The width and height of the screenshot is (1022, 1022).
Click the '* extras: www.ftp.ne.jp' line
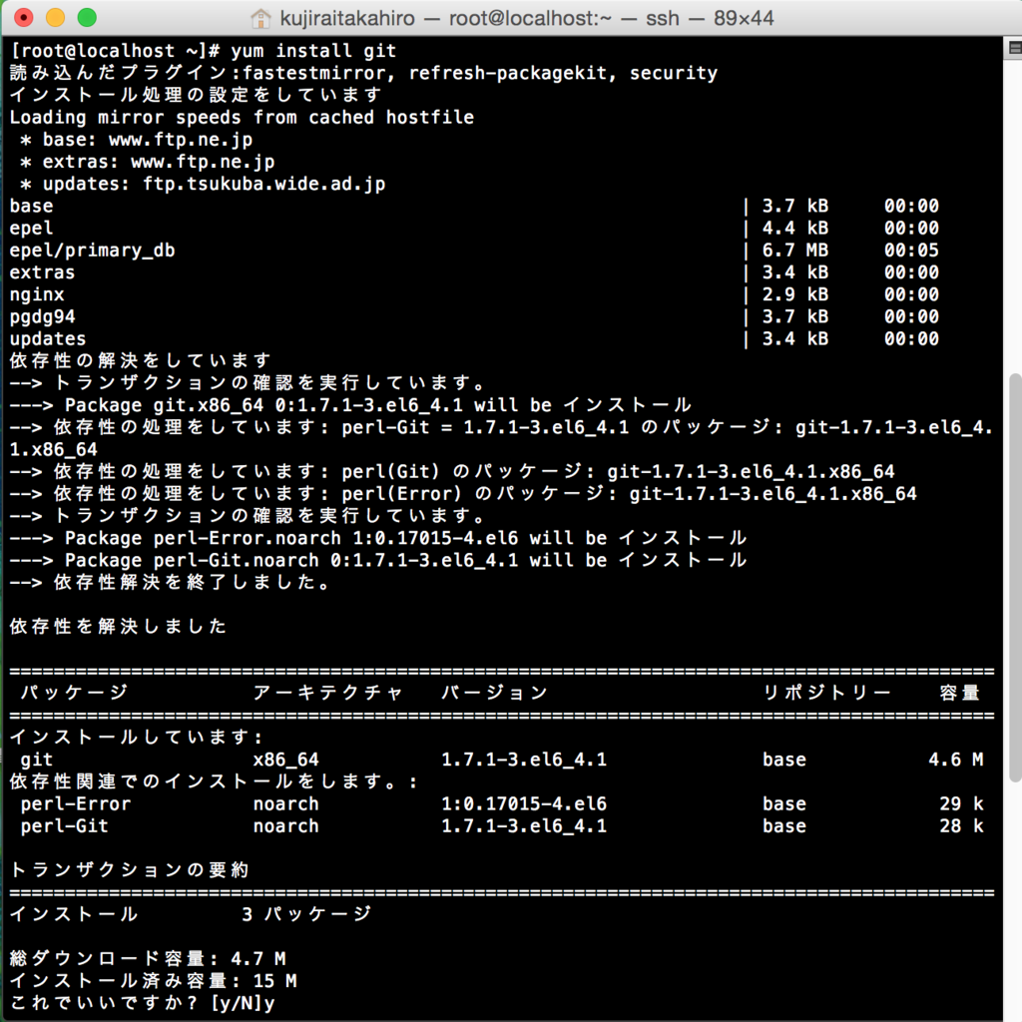(148, 162)
